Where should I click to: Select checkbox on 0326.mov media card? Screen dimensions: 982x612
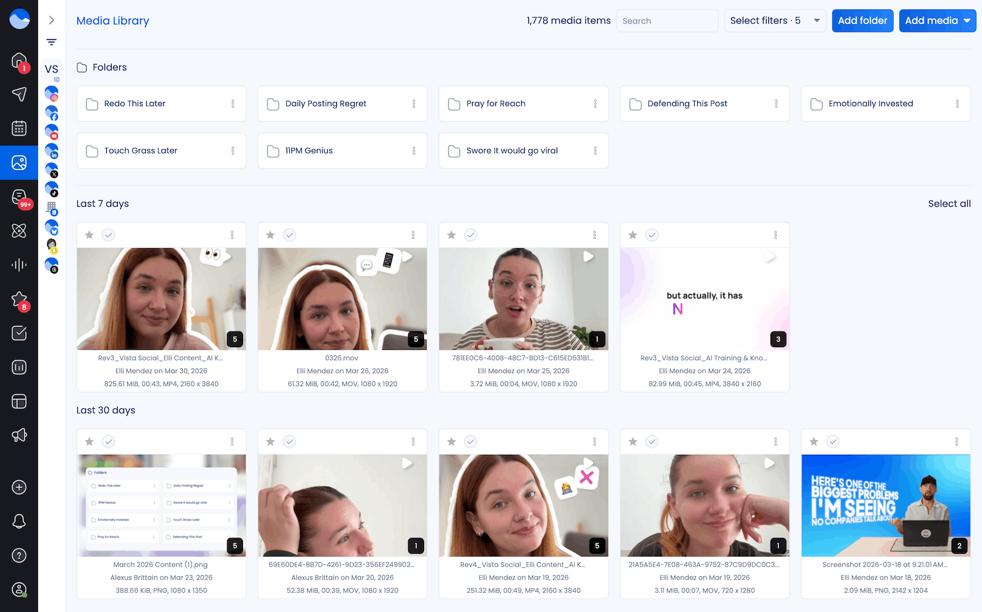tap(290, 235)
